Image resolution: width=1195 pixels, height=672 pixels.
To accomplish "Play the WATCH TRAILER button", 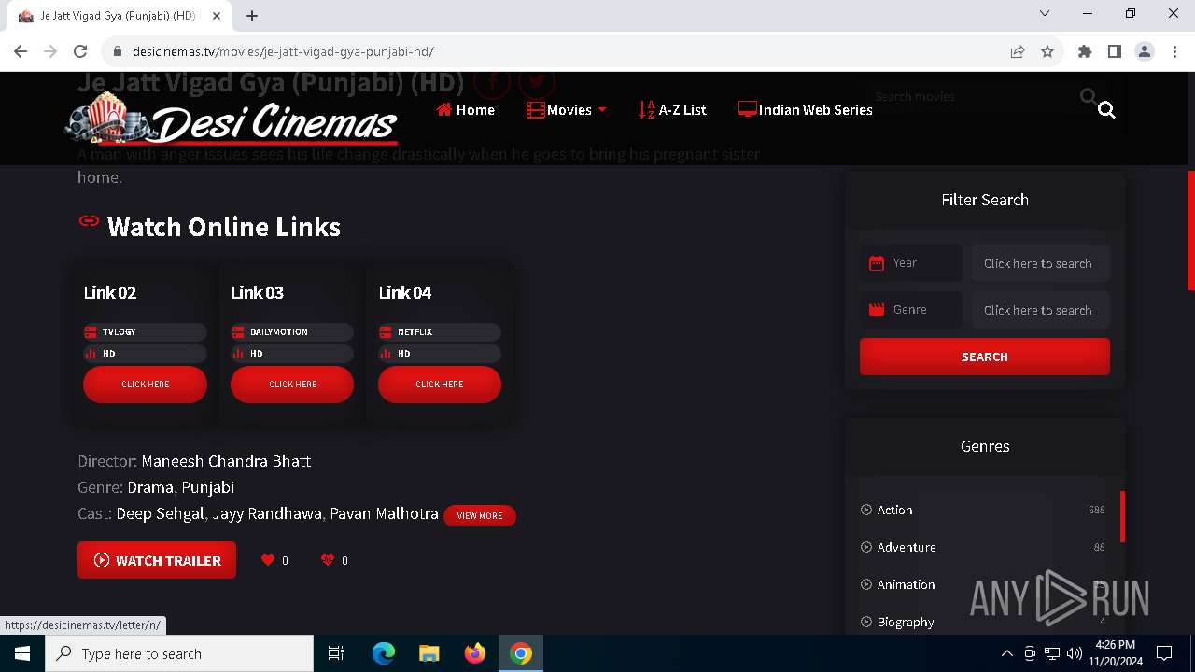I will tap(157, 560).
